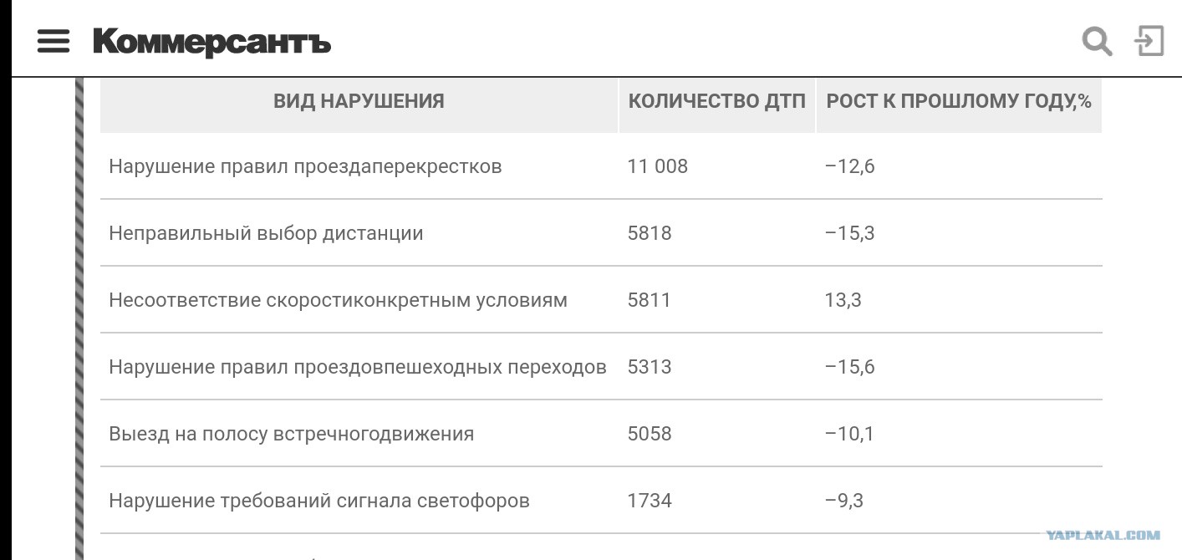Click Нарушение правил проездовпешеходных переходов text
This screenshot has height=560, width=1182.
click(358, 367)
